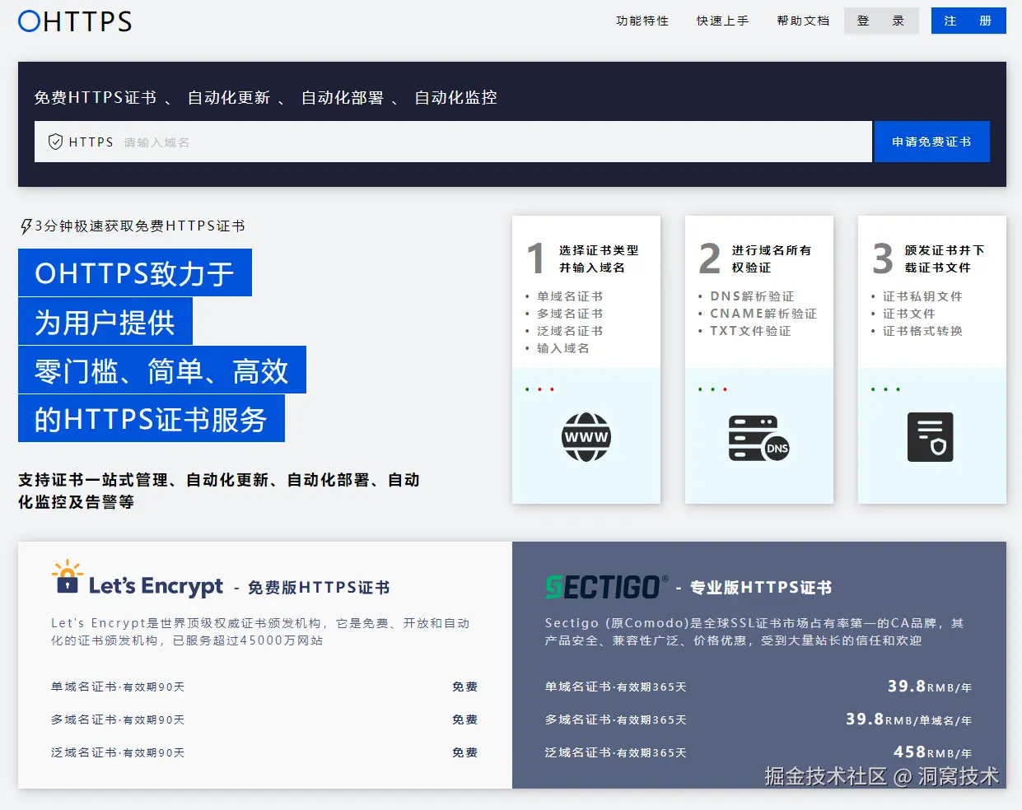The height and width of the screenshot is (810, 1022).
Task: Click the OHTTPS logo
Action: tap(75, 21)
